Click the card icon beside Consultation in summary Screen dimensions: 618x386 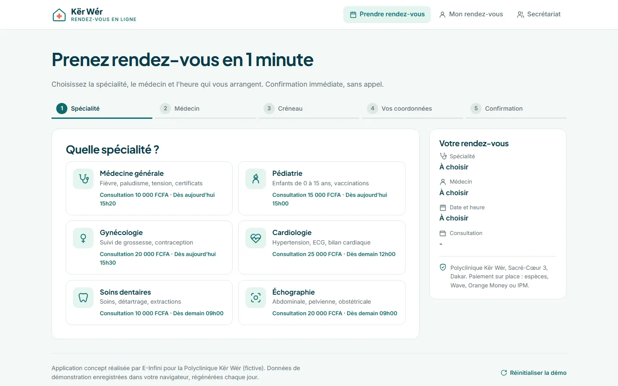click(443, 233)
